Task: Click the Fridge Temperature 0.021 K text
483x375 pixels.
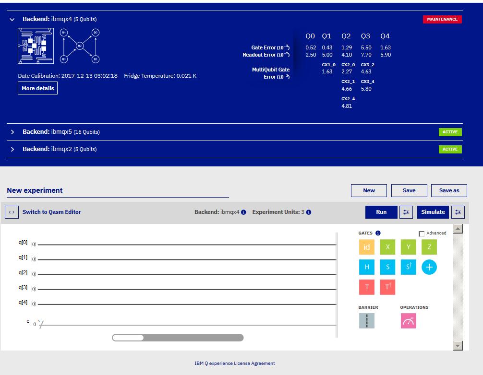Action: click(x=160, y=76)
